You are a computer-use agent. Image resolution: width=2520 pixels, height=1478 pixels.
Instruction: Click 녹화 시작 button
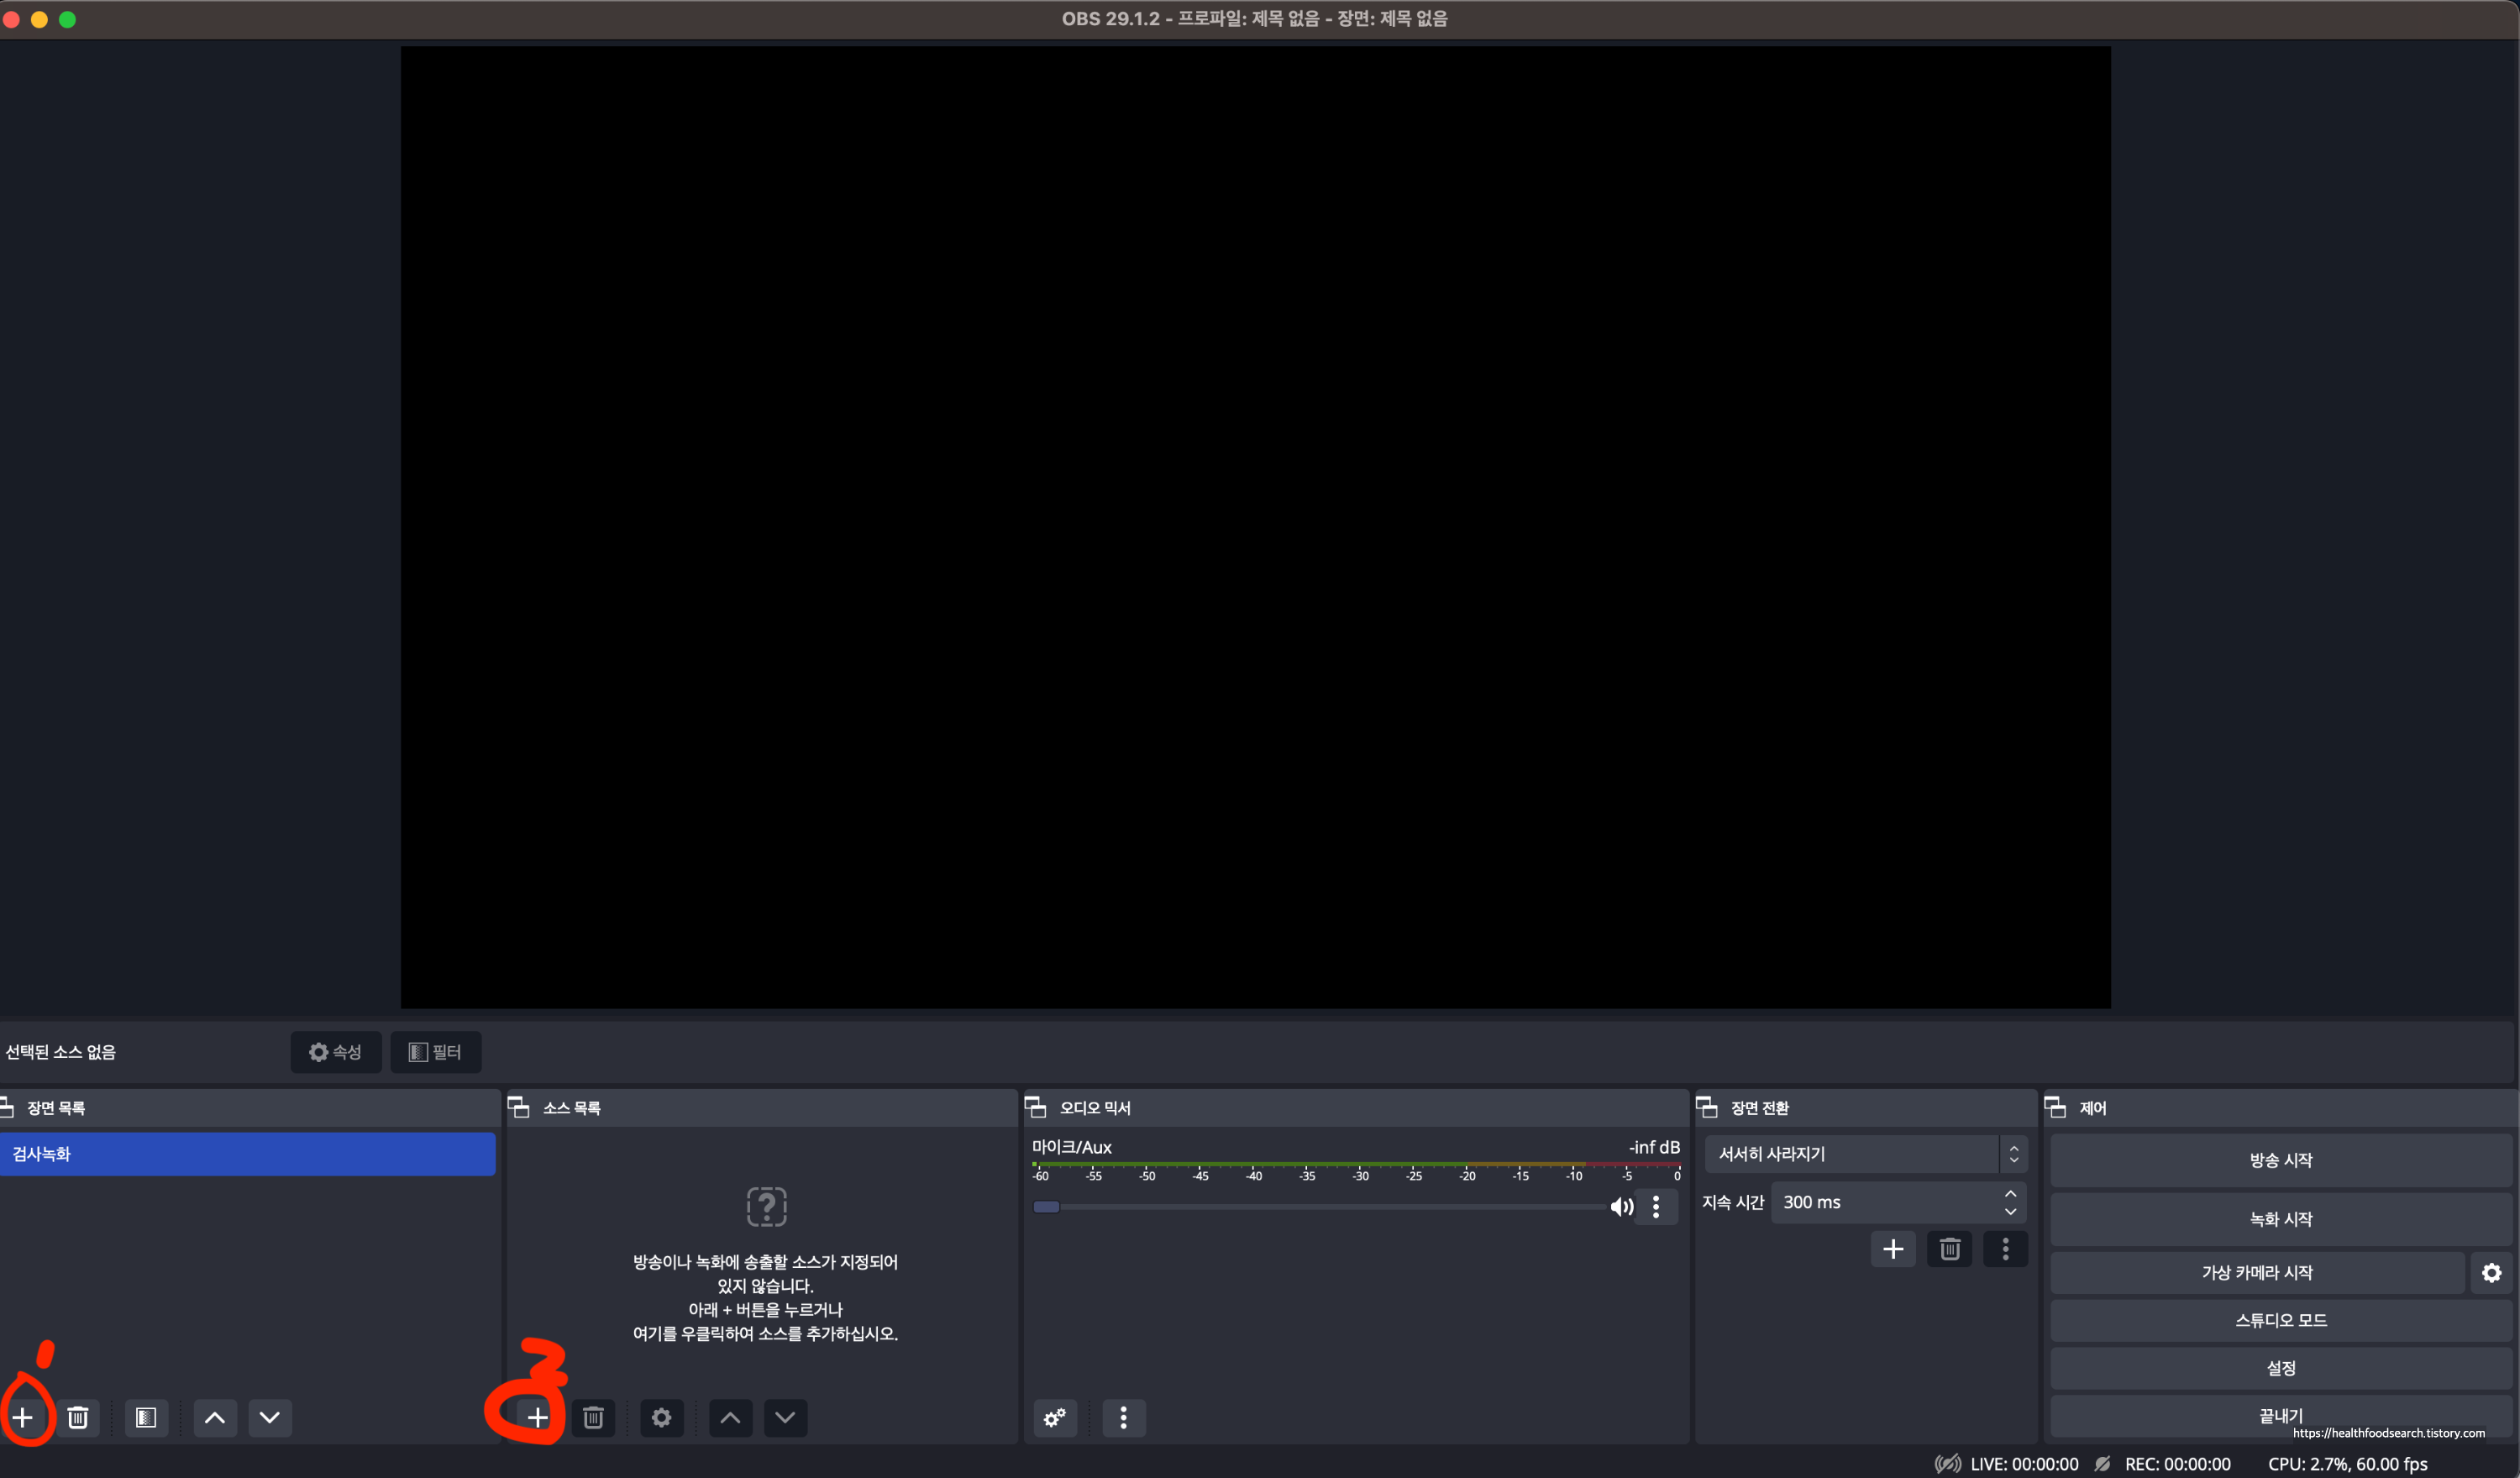(x=2280, y=1219)
